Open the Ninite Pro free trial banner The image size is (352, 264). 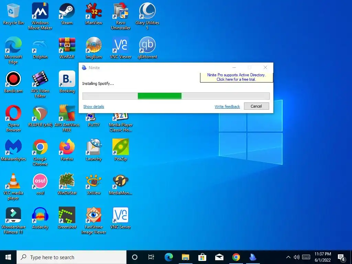tap(236, 77)
